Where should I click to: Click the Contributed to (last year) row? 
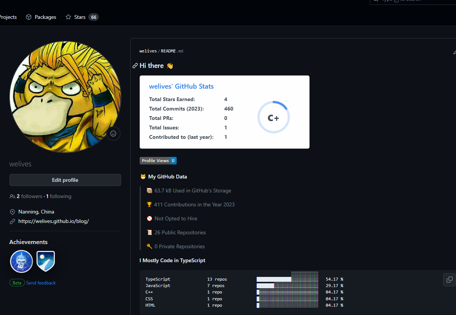188,137
